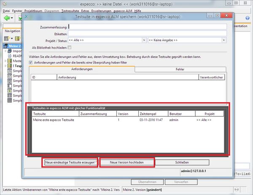This screenshot has height=195, width=253.
Task: Click the README document icon in the tree
Action: [x=9, y=56]
